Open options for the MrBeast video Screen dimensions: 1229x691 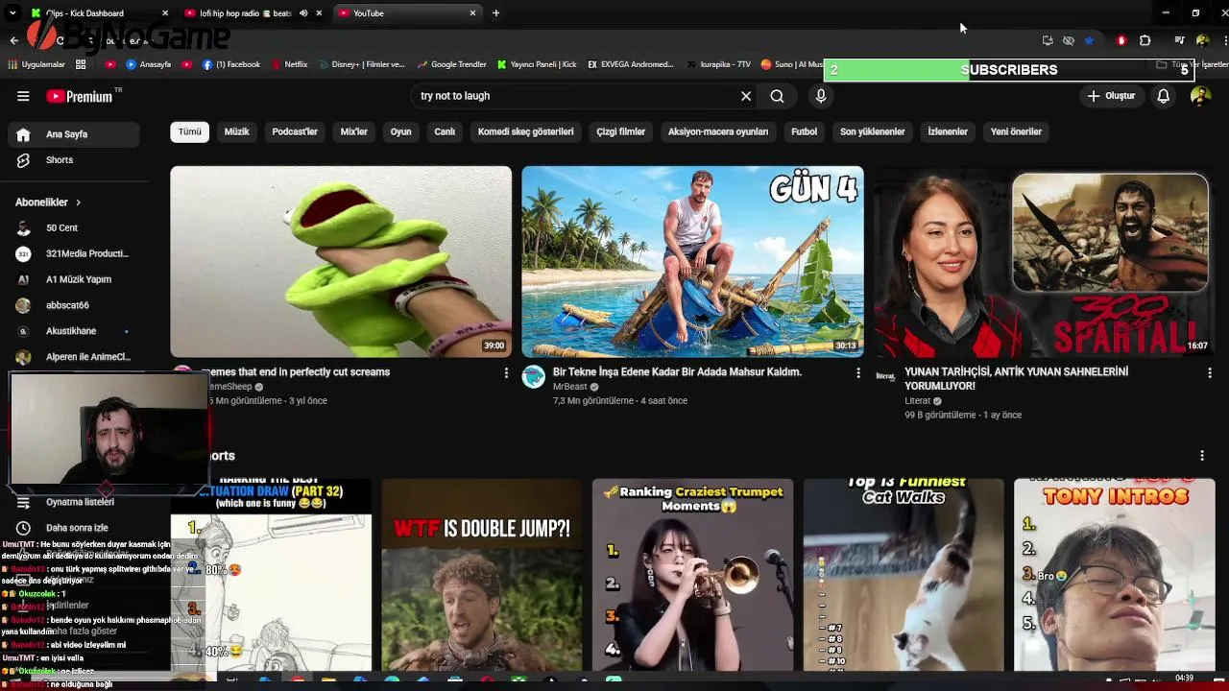[x=858, y=373]
